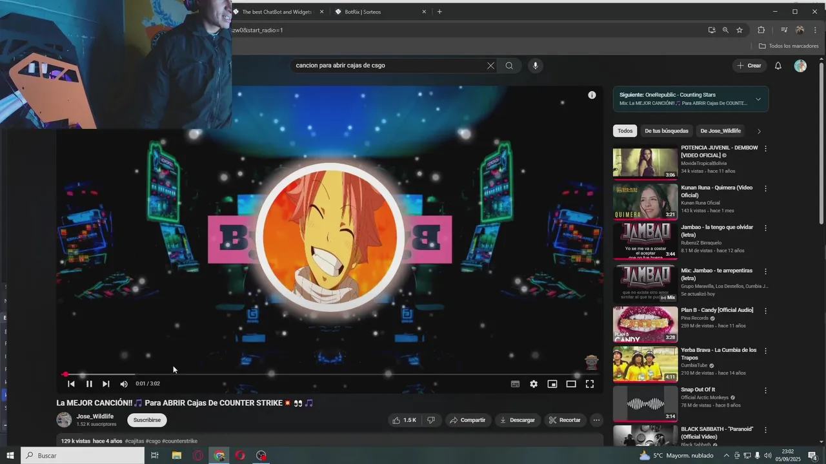Open Plan B - Candy thumbnail

tap(645, 324)
